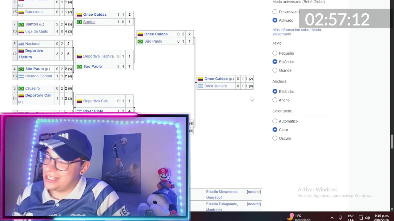Image resolution: width=394 pixels, height=221 pixels.
Task: Click the Uruguay flag next to Nacional
Action: click(x=21, y=44)
